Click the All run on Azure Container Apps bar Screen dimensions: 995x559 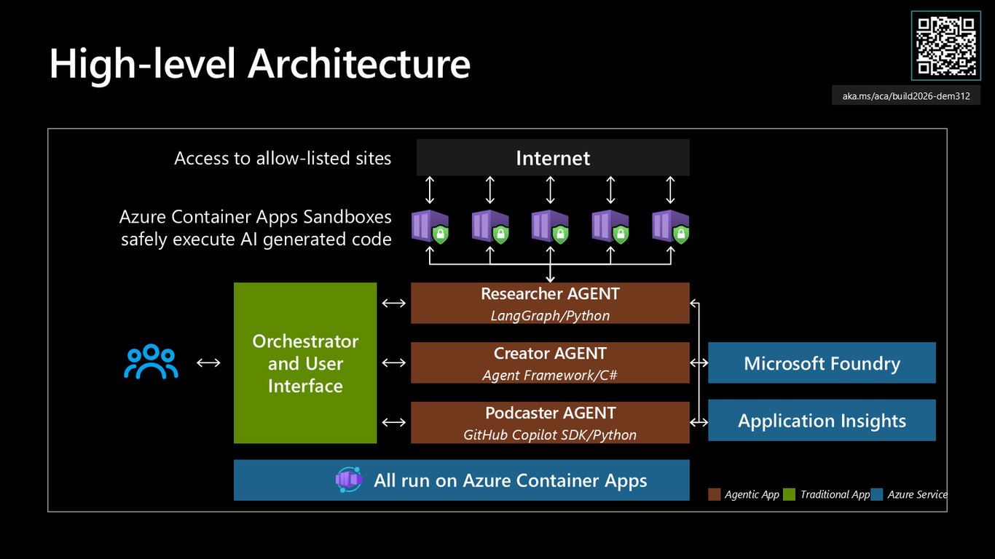461,480
